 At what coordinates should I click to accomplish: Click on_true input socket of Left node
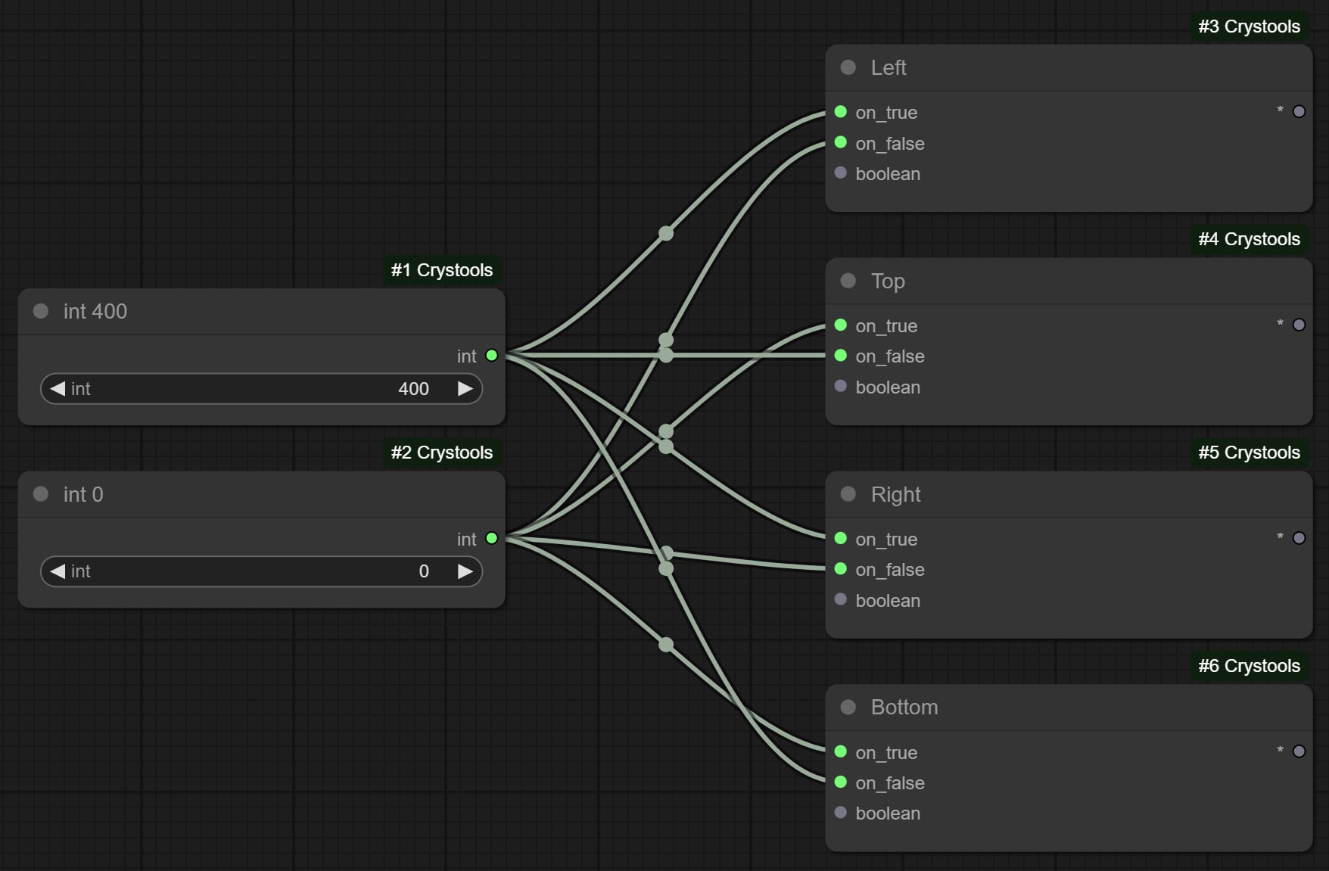[x=840, y=112]
